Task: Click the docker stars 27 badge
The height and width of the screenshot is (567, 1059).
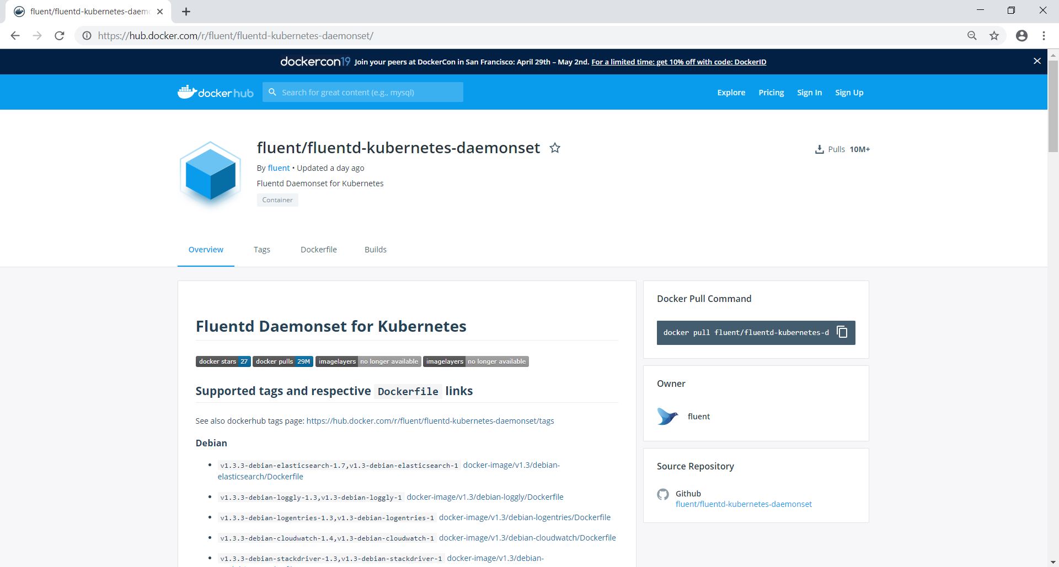Action: pos(223,361)
